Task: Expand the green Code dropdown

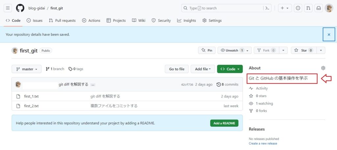Action: pyautogui.click(x=230, y=69)
